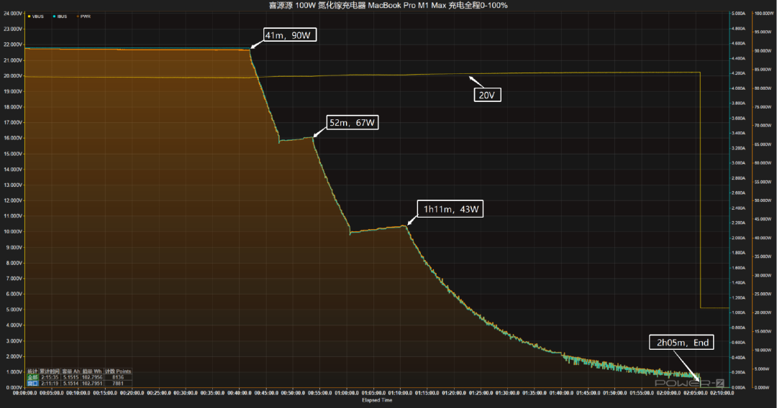
Task: Click the chart title mentioning MacBook Pro M1 Max
Action: click(388, 6)
